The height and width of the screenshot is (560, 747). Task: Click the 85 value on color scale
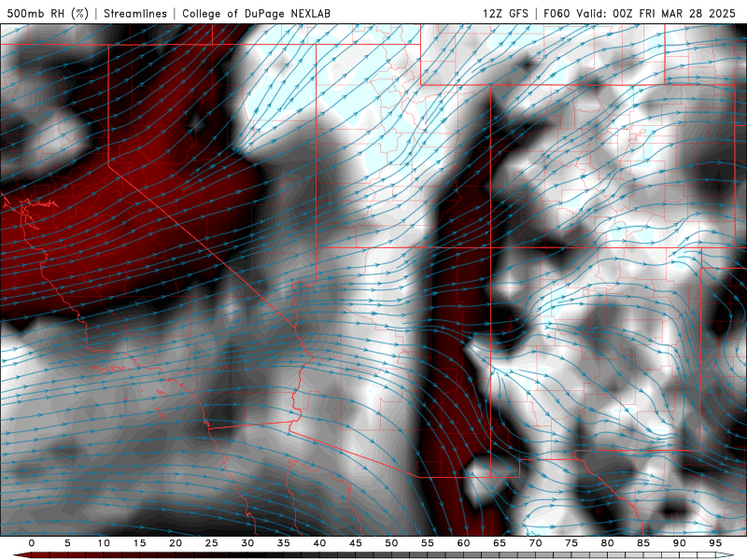pos(642,543)
